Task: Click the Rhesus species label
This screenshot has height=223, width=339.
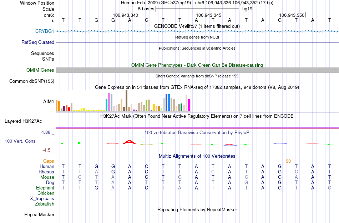Action: 46,172
